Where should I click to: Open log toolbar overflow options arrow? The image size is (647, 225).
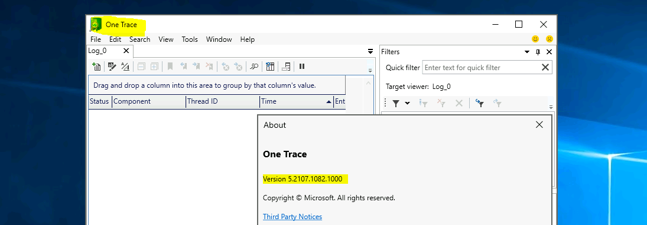click(x=370, y=70)
